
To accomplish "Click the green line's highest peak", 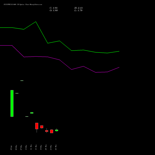I will tap(36, 22).
